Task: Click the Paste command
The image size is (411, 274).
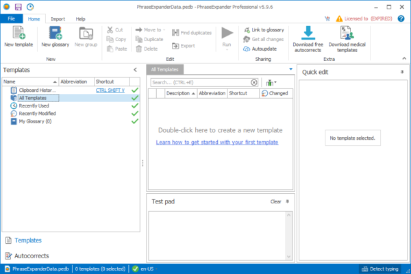Action: point(117,49)
